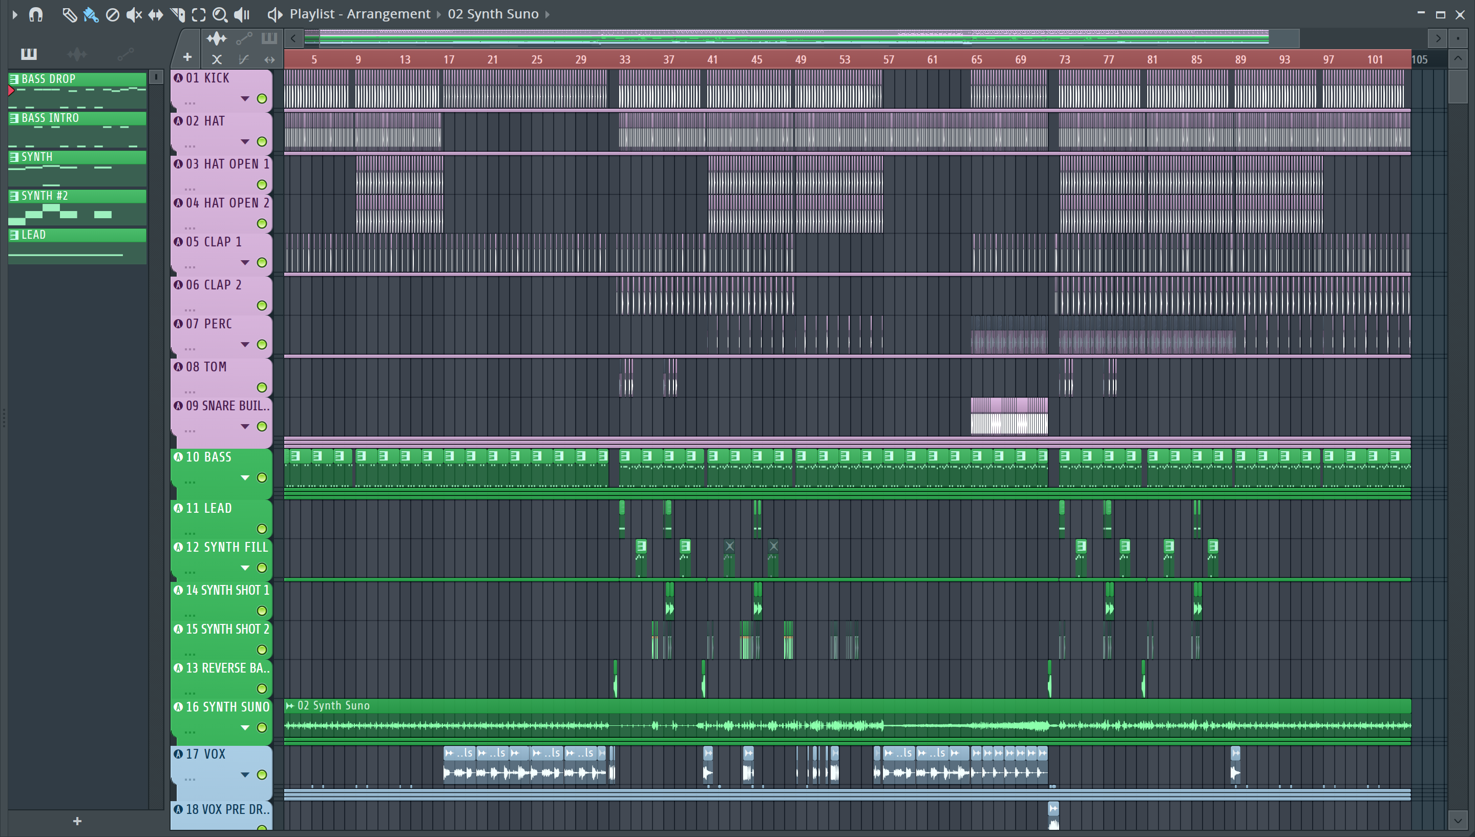Collapse the 02 HAT track group arrow
This screenshot has width=1475, height=837.
[x=245, y=142]
